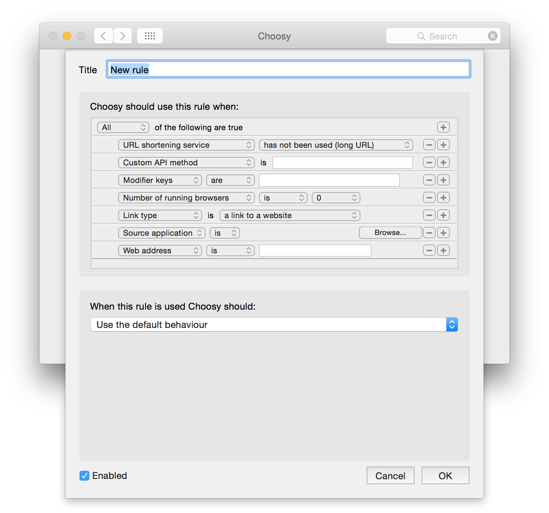Add a condition after Link type row
The width and height of the screenshot is (549, 513).
click(x=443, y=215)
